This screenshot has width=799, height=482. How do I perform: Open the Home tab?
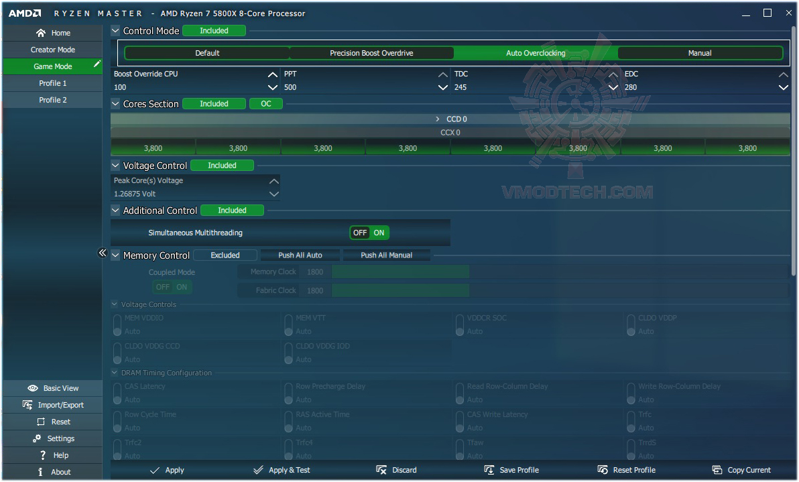tap(52, 33)
